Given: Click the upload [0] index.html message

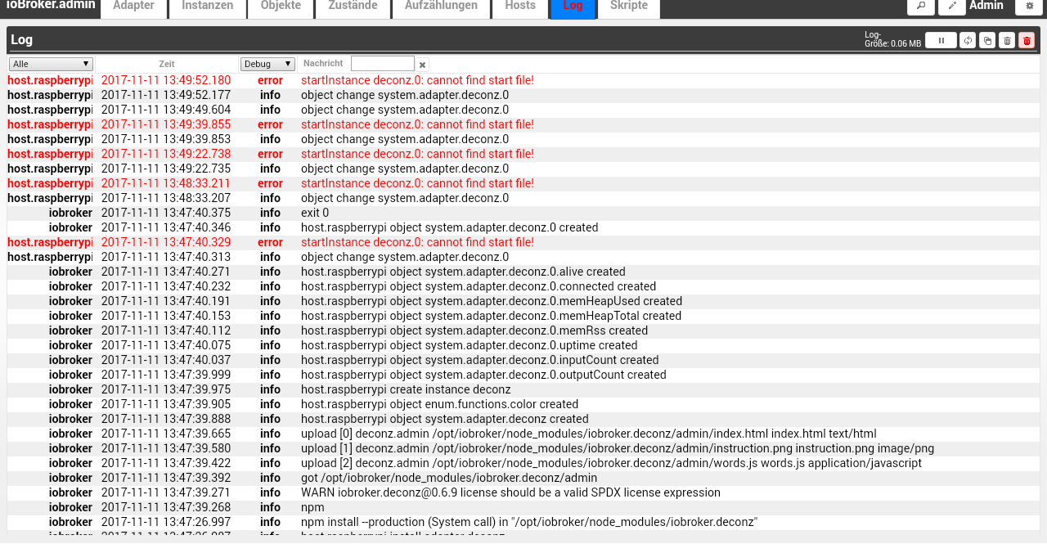Looking at the screenshot, I should (589, 434).
